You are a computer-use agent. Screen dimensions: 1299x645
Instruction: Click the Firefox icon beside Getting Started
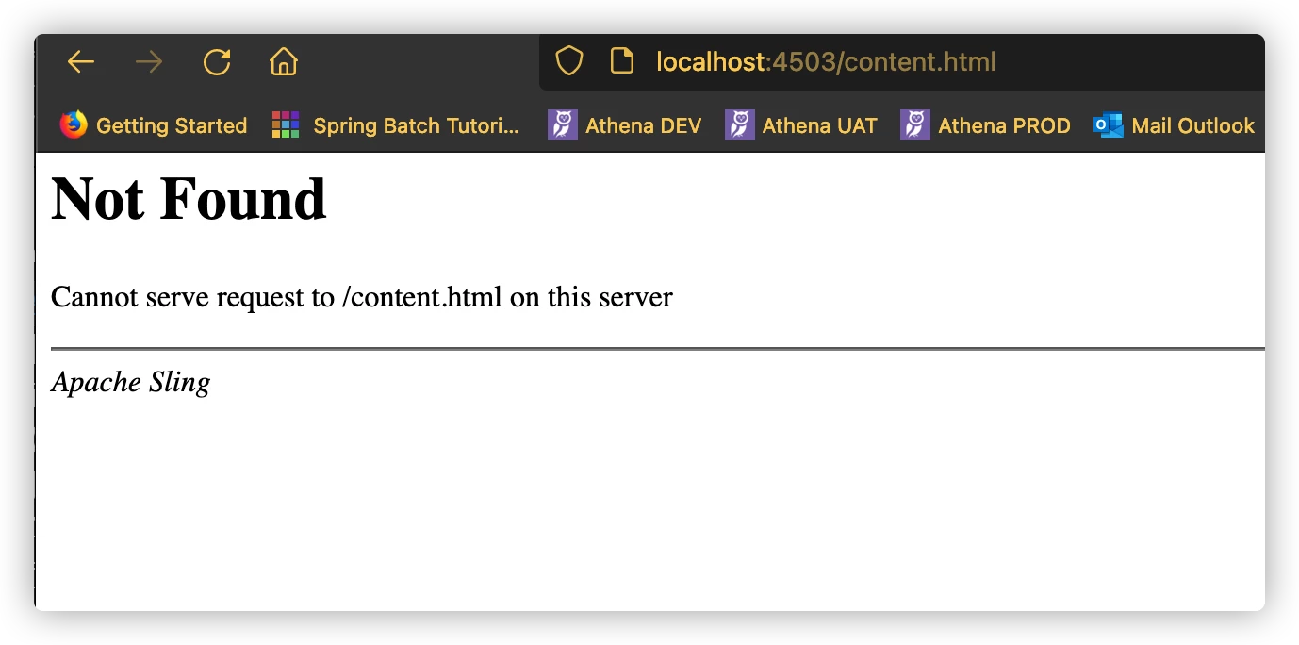pyautogui.click(x=74, y=124)
